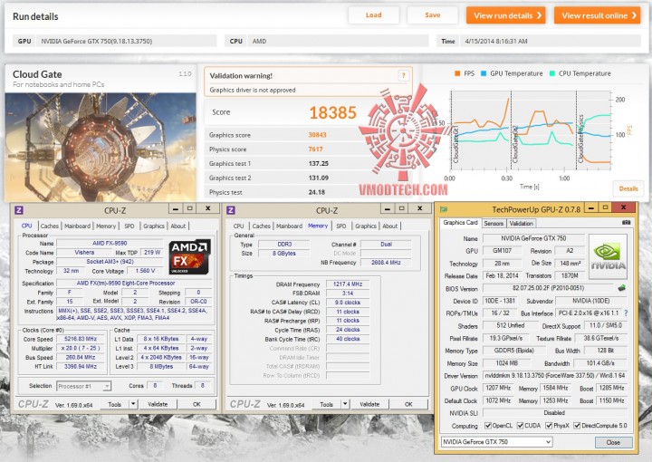Click Validate in right CPU-Z window
The image size is (652, 462).
coord(369,404)
